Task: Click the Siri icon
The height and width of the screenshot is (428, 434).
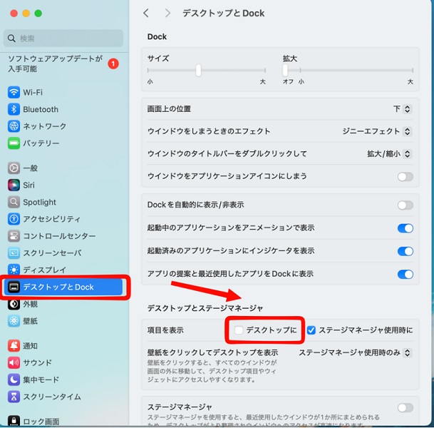Action: coord(14,185)
